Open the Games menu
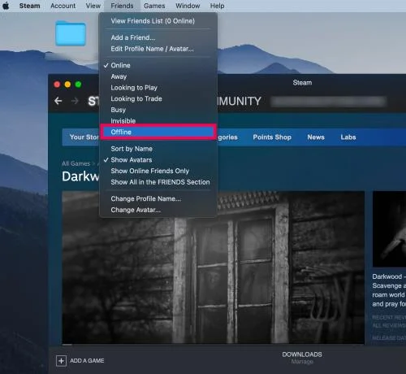Image resolution: width=406 pixels, height=374 pixels. pyautogui.click(x=154, y=6)
